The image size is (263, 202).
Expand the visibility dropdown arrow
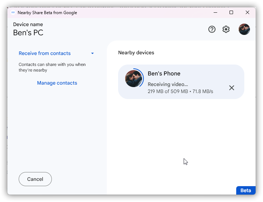coord(92,54)
